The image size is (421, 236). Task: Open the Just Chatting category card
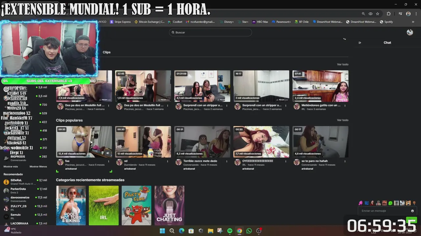[x=169, y=206]
